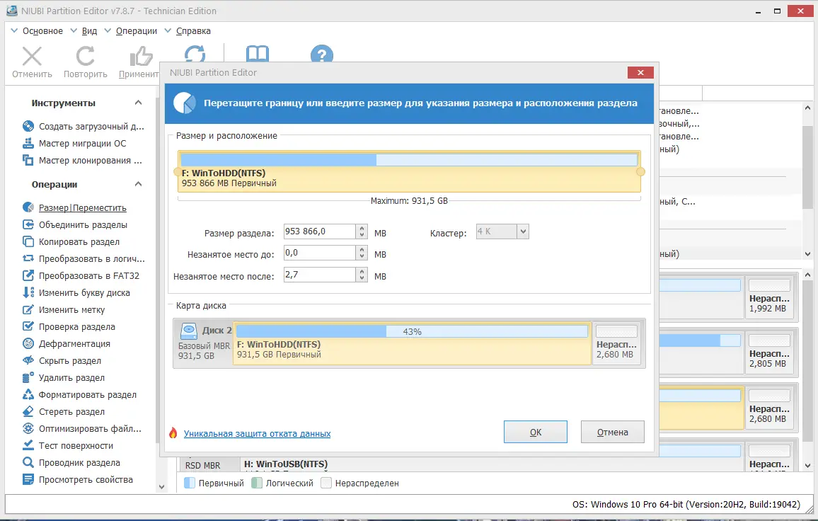
Task: Click the Размер раздела input field
Action: coord(319,231)
